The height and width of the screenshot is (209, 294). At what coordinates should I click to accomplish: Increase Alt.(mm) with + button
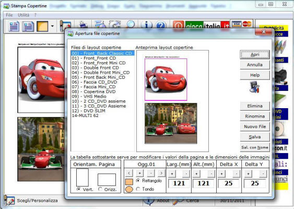pos(196,173)
